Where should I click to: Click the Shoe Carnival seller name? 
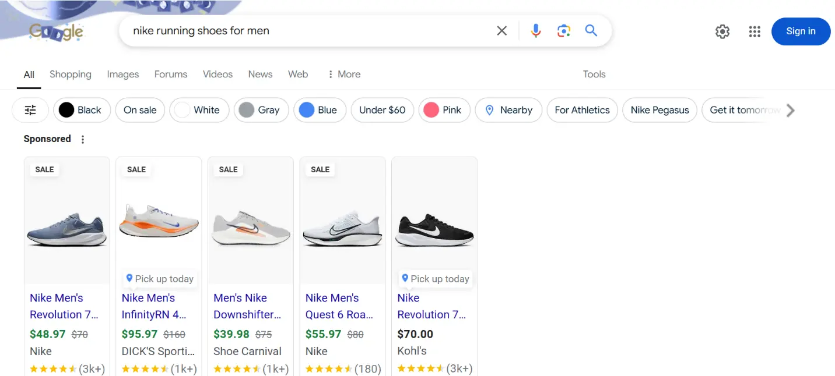coord(247,351)
